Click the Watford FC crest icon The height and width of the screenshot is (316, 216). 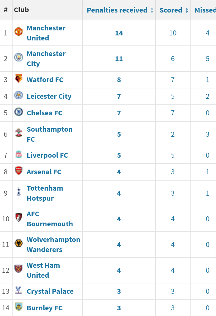19,79
